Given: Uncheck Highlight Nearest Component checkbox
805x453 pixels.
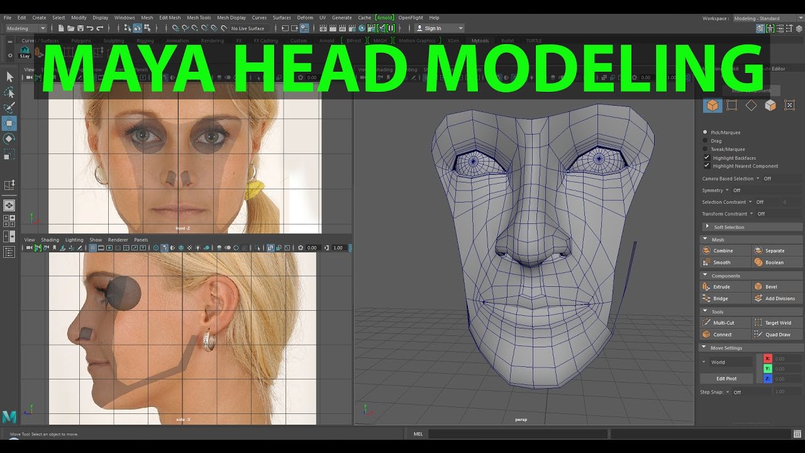Looking at the screenshot, I should pyautogui.click(x=707, y=166).
